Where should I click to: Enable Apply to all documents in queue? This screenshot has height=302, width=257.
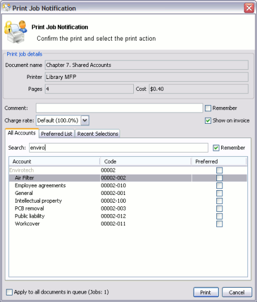[x=9, y=292]
